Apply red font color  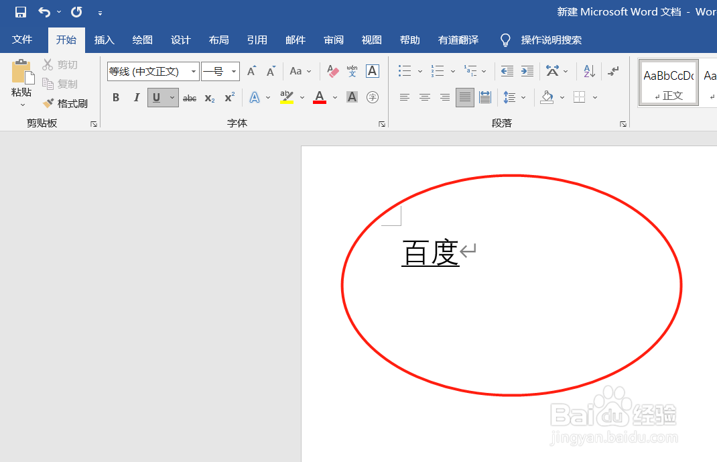(320, 97)
